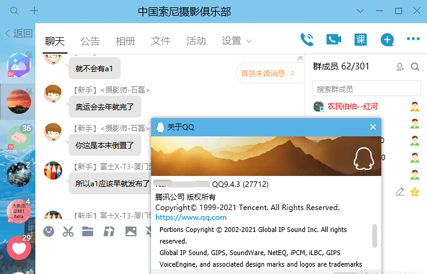Image resolution: width=427 pixels, height=274 pixels.
Task: Search group members via magnifier icon
Action: 415,66
